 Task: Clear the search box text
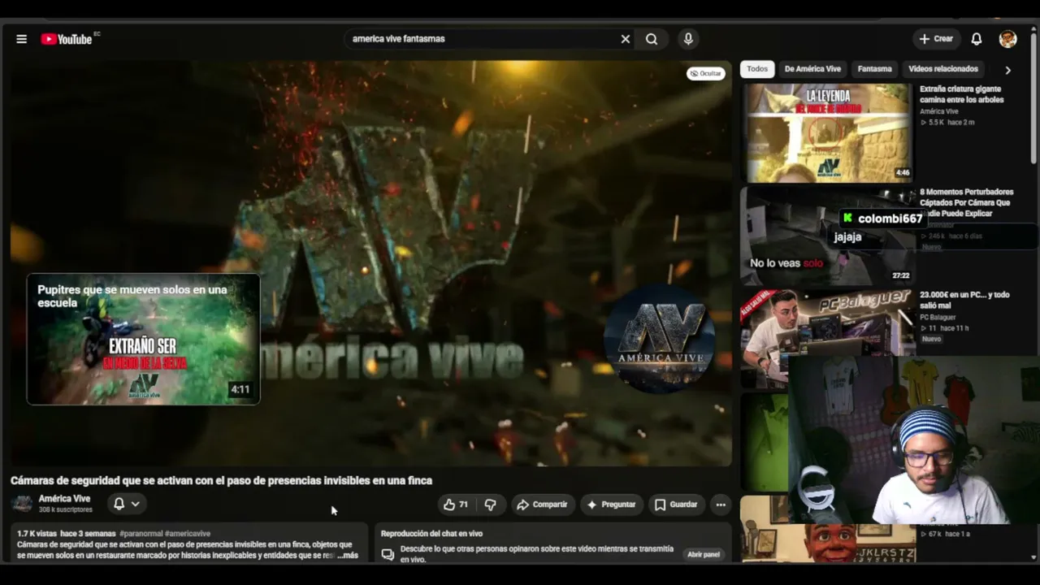(x=626, y=39)
